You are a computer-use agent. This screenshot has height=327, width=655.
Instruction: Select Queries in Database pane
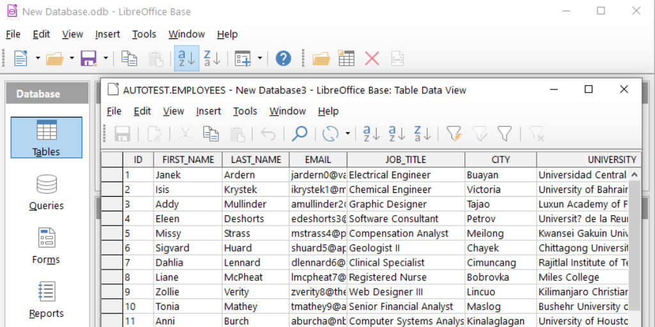[x=46, y=192]
